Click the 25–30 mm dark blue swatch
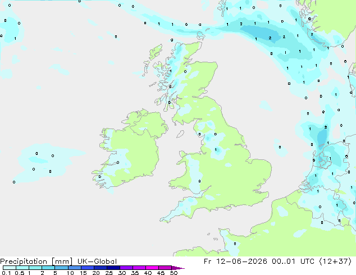 point(113,268)
